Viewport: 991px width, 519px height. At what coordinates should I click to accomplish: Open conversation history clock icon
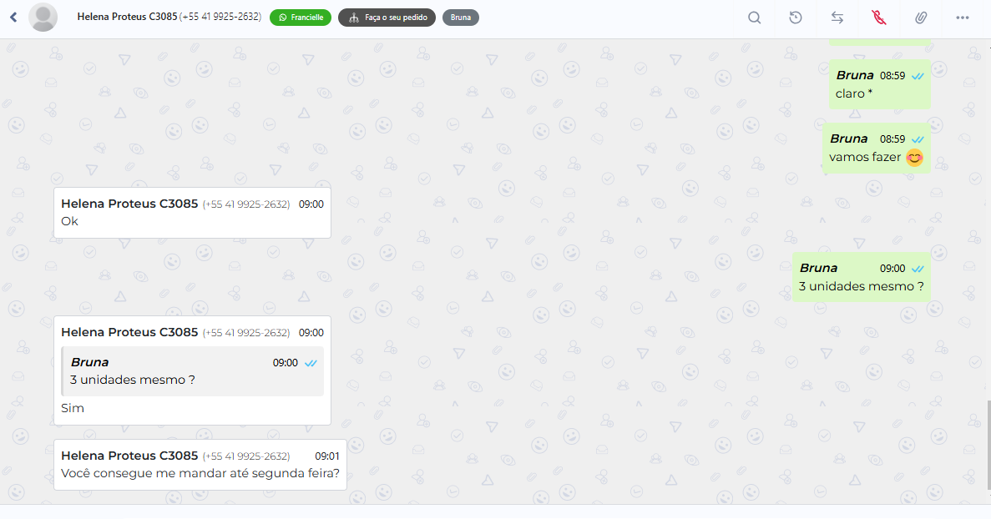pyautogui.click(x=796, y=18)
